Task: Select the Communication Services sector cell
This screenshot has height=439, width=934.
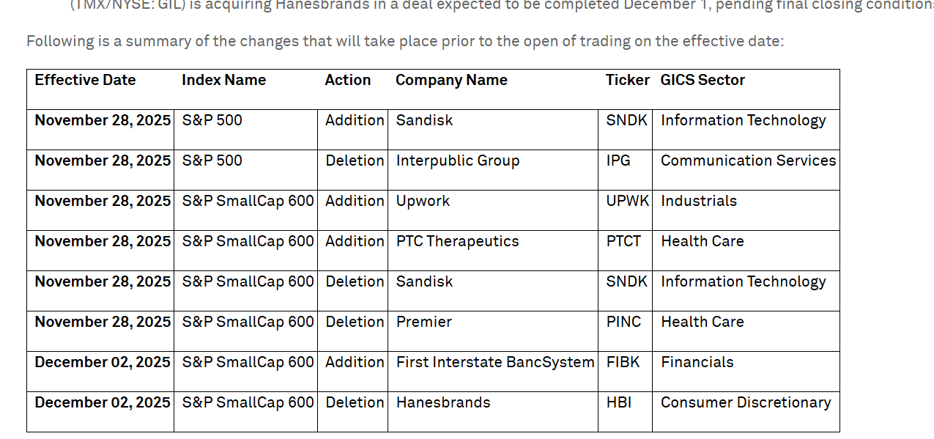Action: [x=748, y=161]
